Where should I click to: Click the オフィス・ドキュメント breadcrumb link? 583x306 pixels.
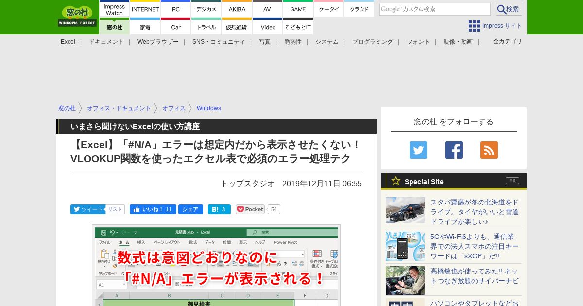pos(119,108)
